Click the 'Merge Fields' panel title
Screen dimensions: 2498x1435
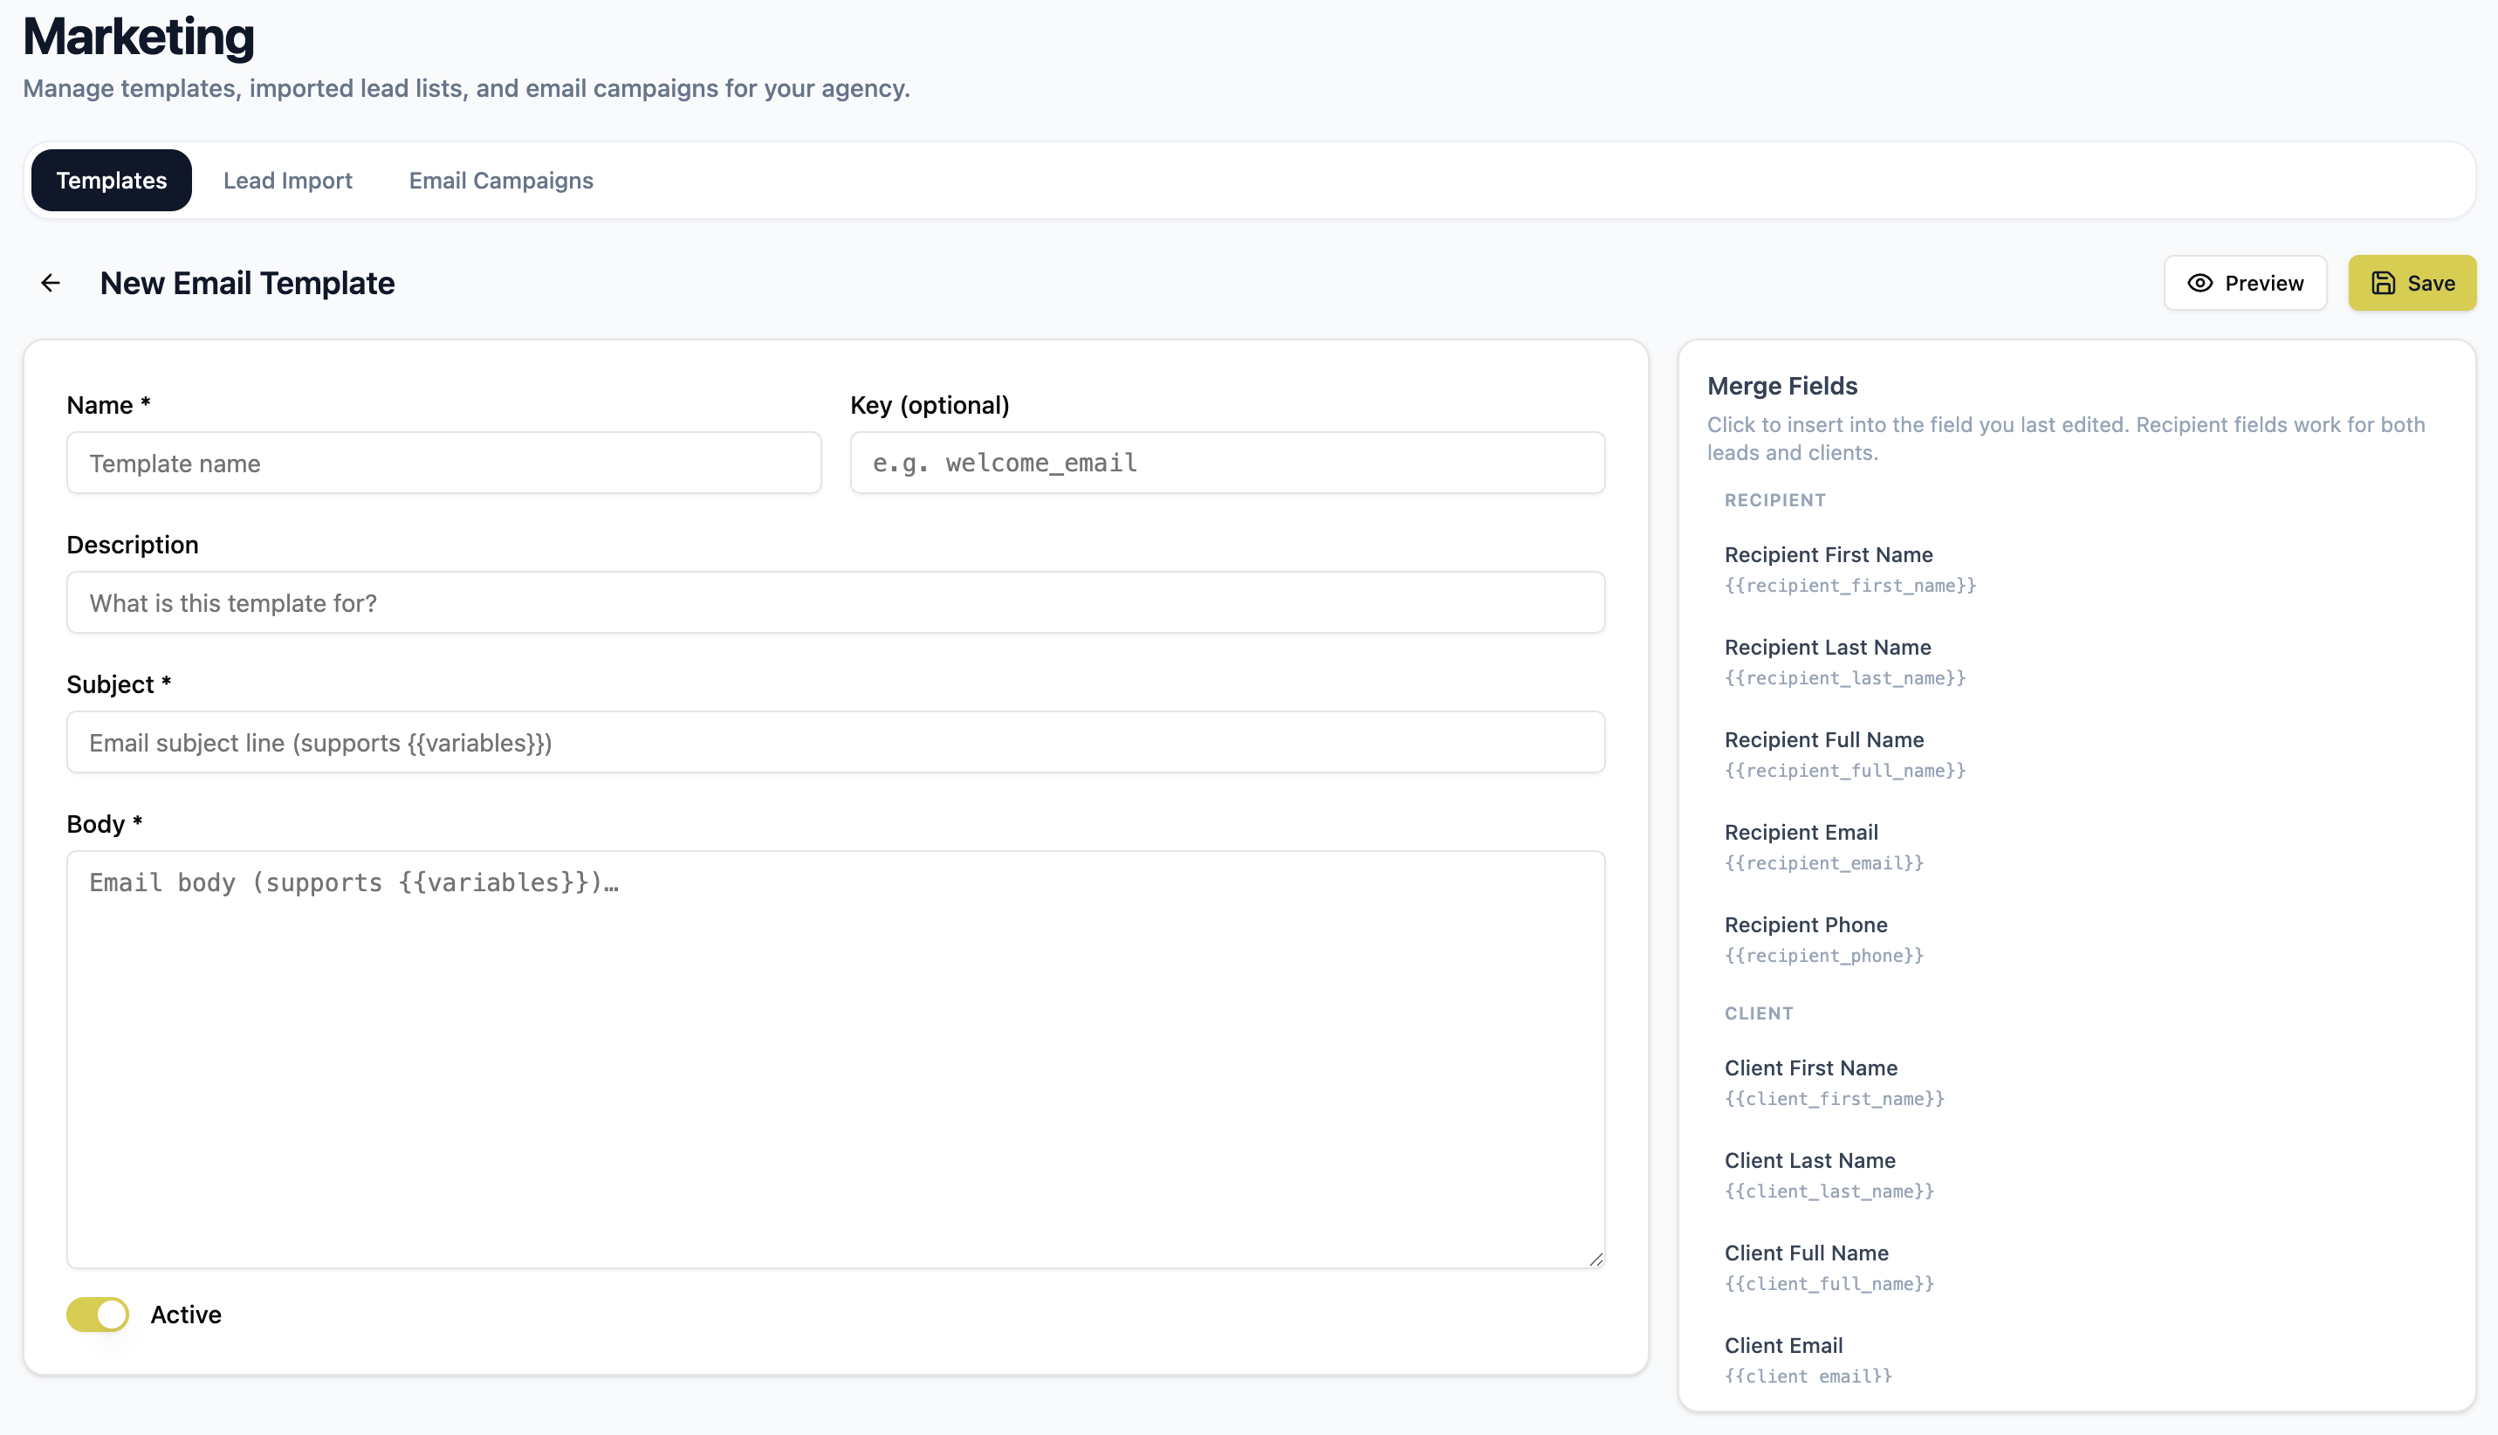(1781, 385)
